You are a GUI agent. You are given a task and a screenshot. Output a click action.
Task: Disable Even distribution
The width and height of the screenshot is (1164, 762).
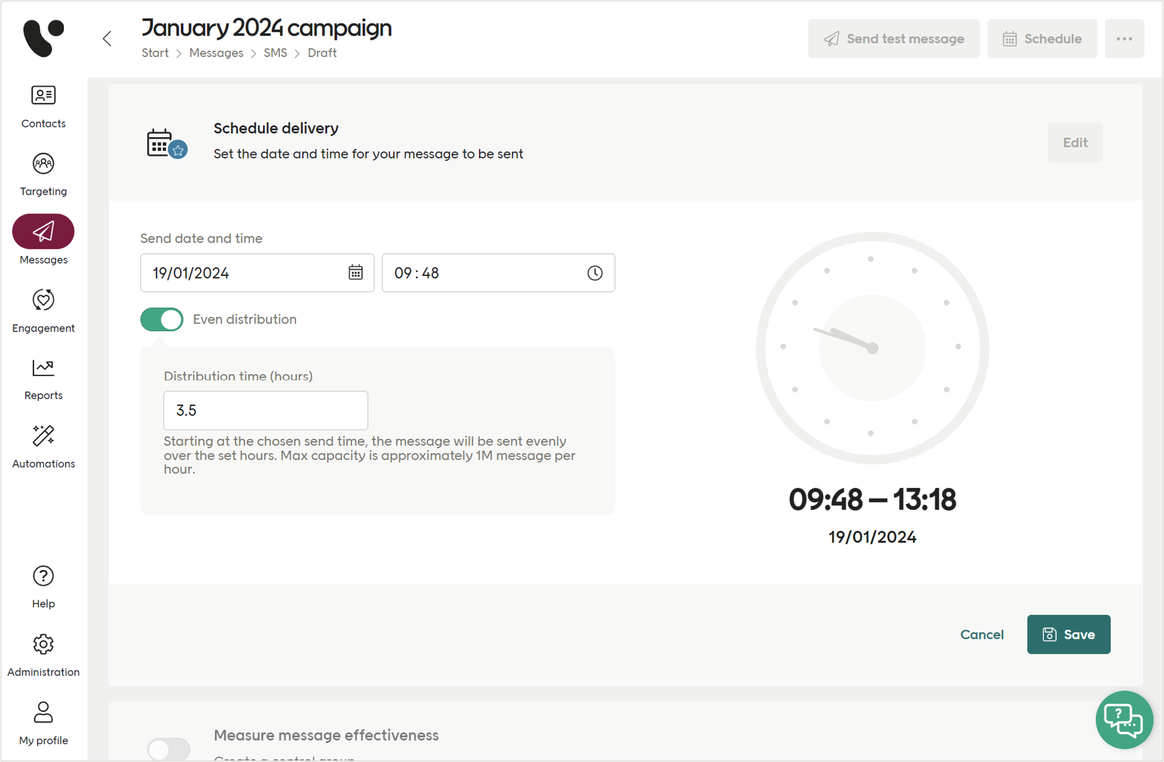click(x=161, y=319)
